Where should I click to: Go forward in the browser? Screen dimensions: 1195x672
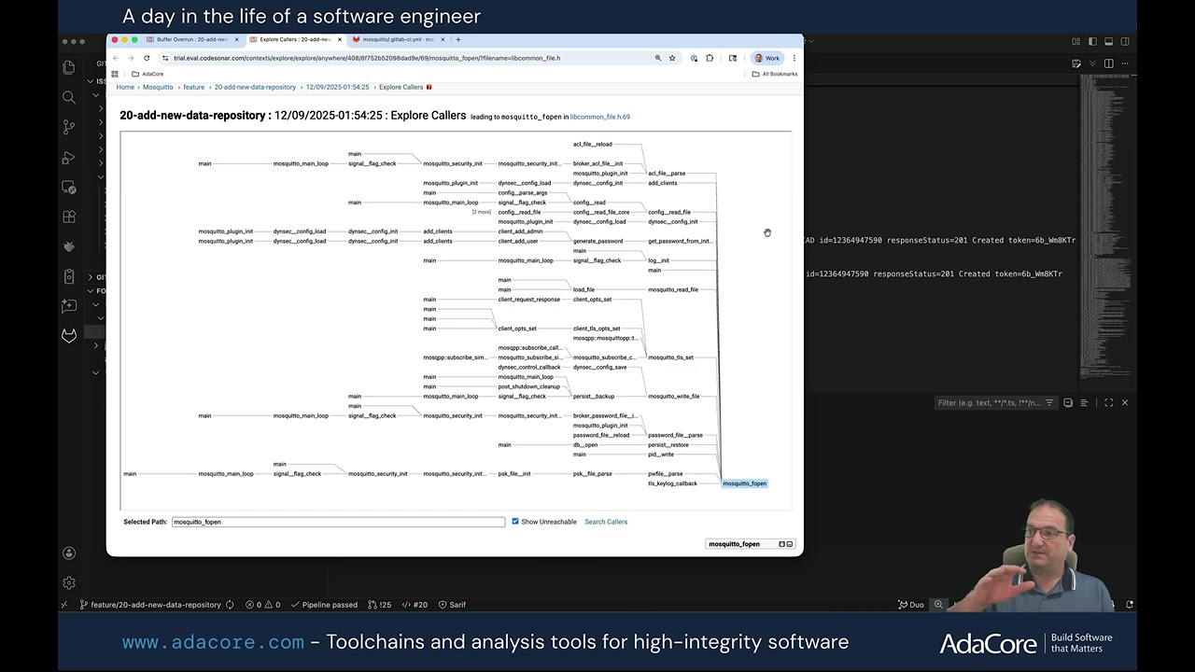[131, 58]
